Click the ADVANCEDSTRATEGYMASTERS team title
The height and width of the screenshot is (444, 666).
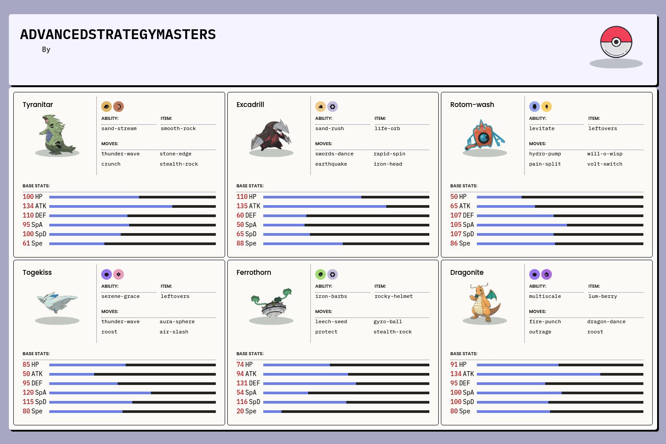(x=118, y=35)
